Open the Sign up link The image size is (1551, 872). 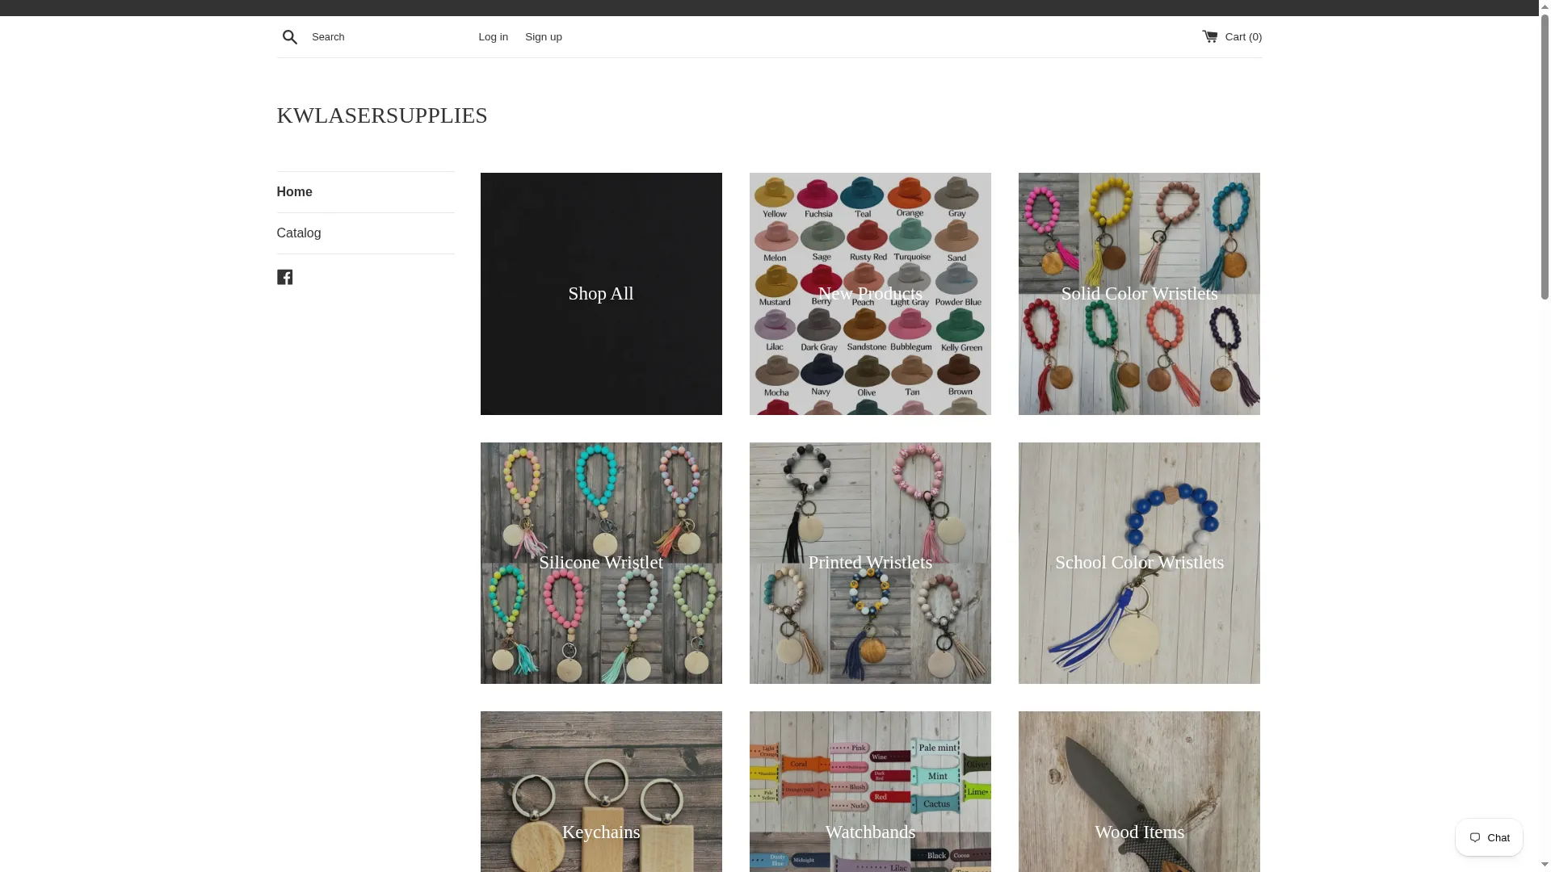[544, 36]
